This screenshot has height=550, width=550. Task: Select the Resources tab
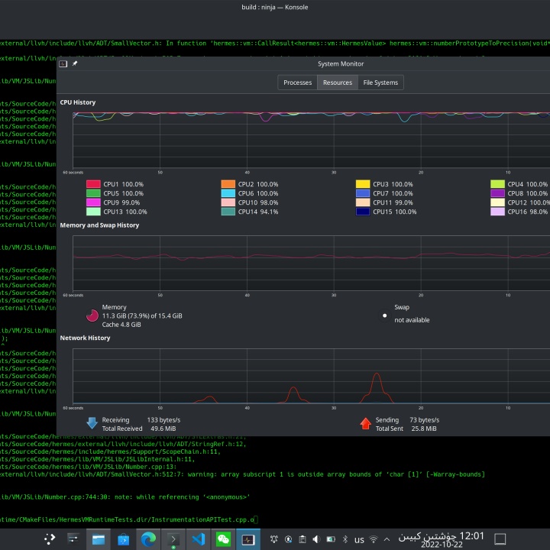coord(338,82)
